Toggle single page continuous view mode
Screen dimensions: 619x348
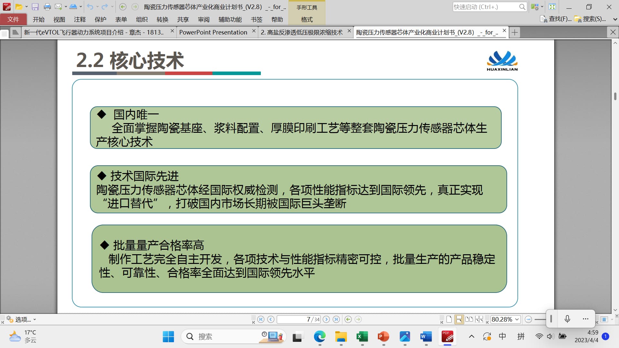[x=459, y=319]
